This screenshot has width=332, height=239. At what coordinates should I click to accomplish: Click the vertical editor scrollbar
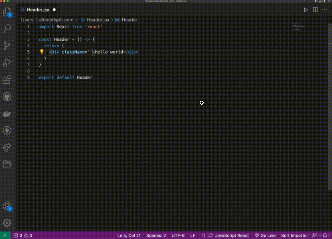(330, 107)
